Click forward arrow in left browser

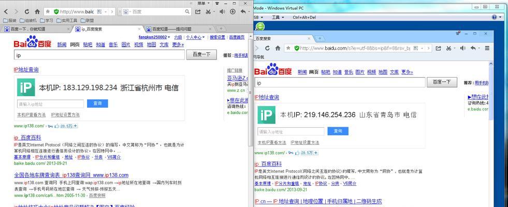[16, 12]
